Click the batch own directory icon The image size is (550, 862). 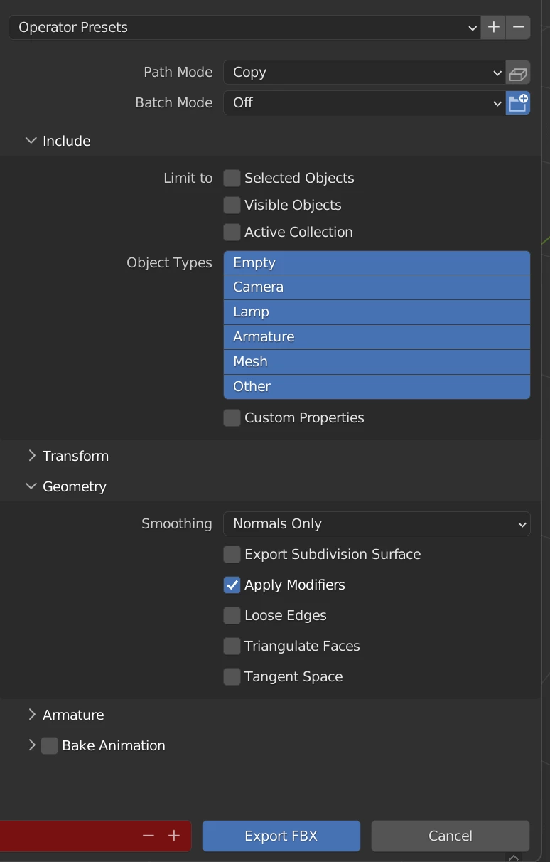click(518, 103)
